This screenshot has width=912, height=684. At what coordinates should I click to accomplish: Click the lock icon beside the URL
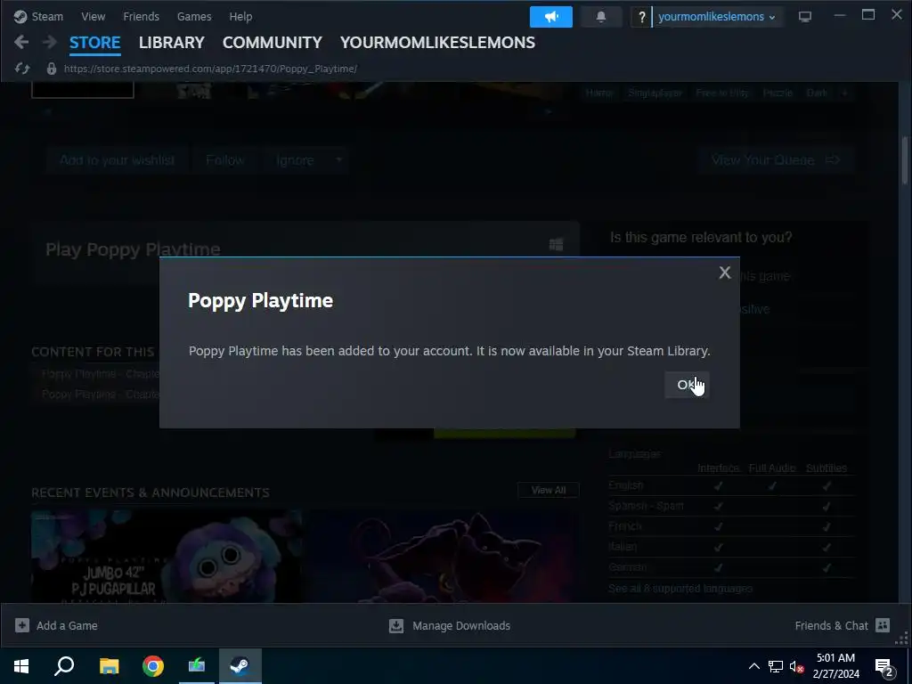pos(51,69)
